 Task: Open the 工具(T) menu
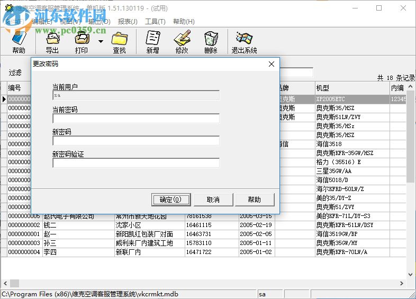point(155,22)
